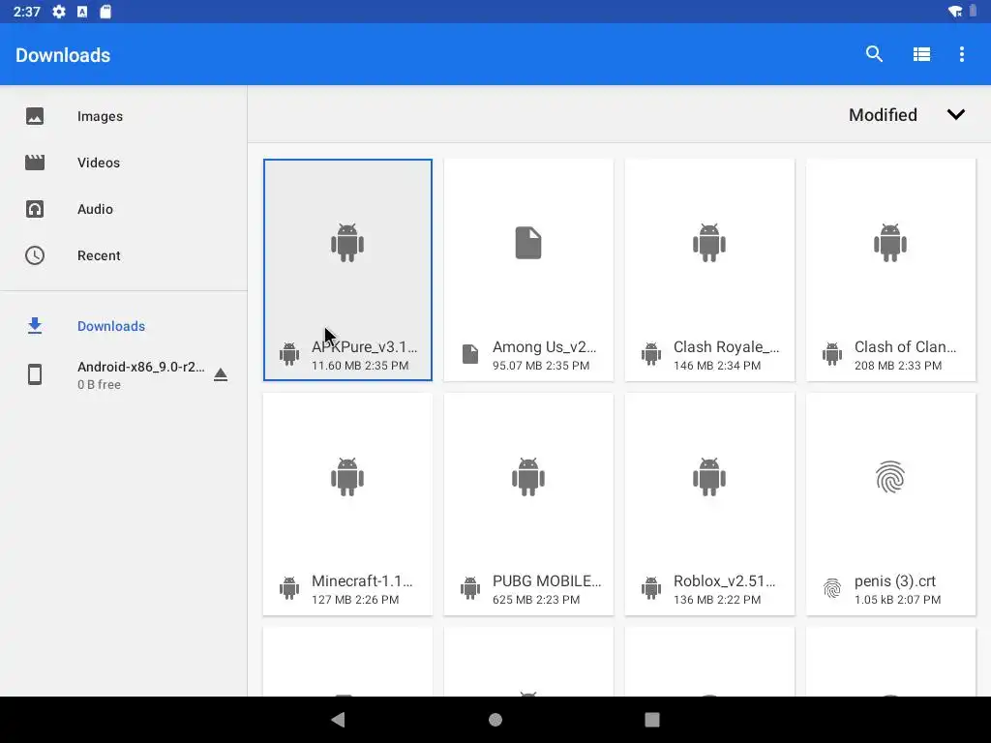Click the Audio headphones icon

(35, 209)
